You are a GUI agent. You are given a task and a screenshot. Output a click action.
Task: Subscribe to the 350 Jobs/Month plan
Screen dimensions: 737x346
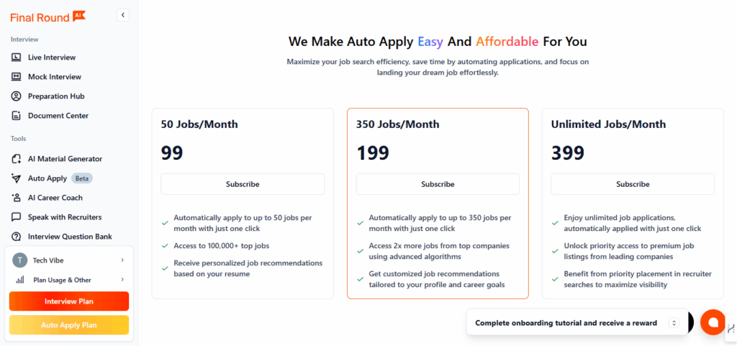point(438,184)
